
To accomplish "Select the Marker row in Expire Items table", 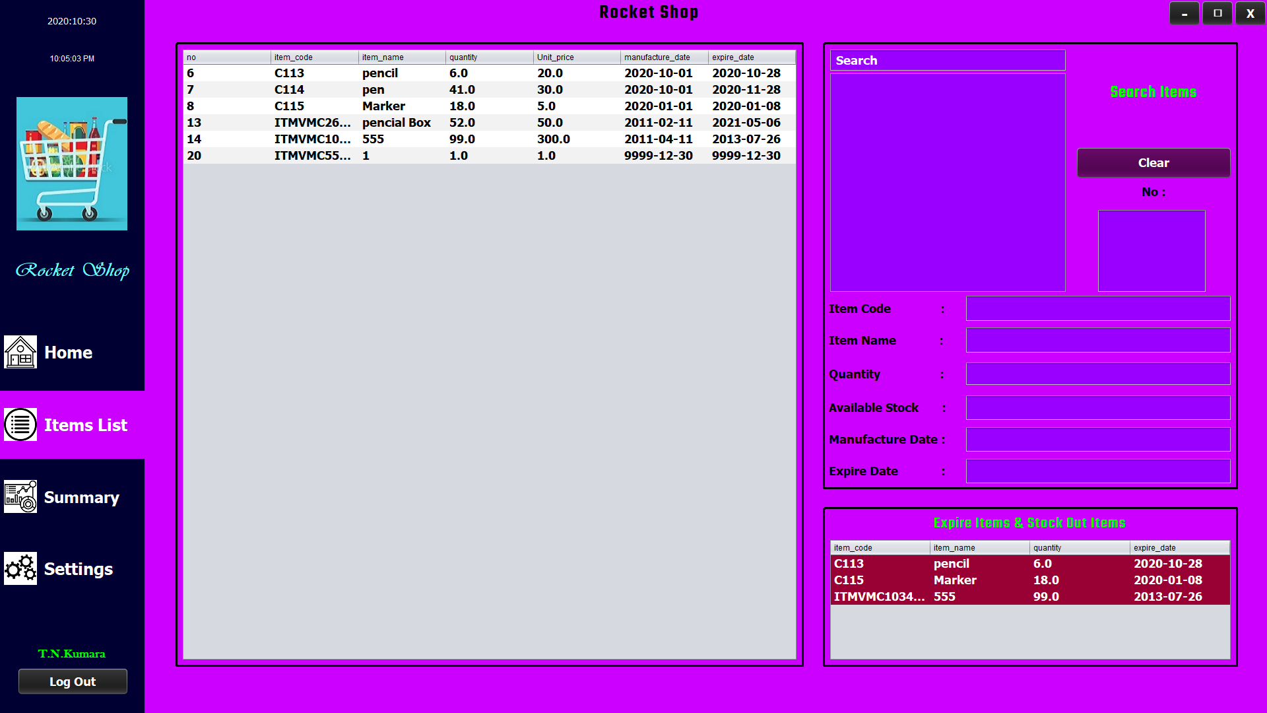I will coord(954,580).
